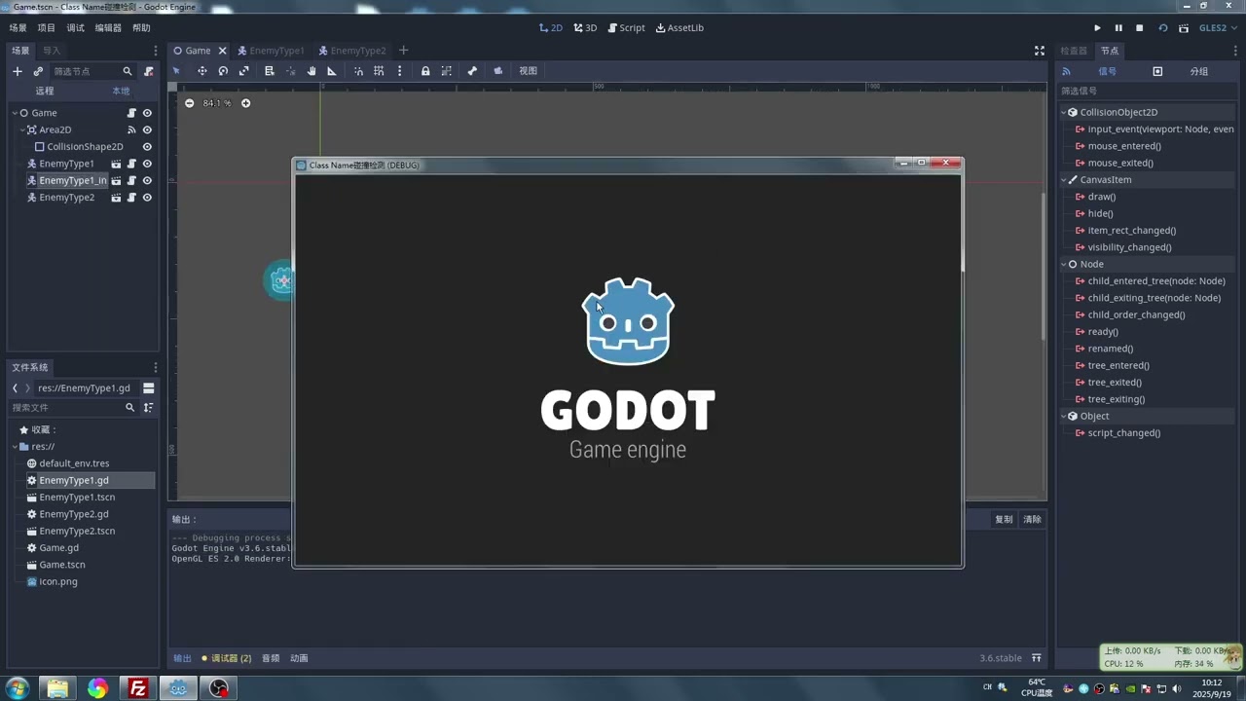
Task: Click the list-select nodes tool icon
Action: pos(270,71)
